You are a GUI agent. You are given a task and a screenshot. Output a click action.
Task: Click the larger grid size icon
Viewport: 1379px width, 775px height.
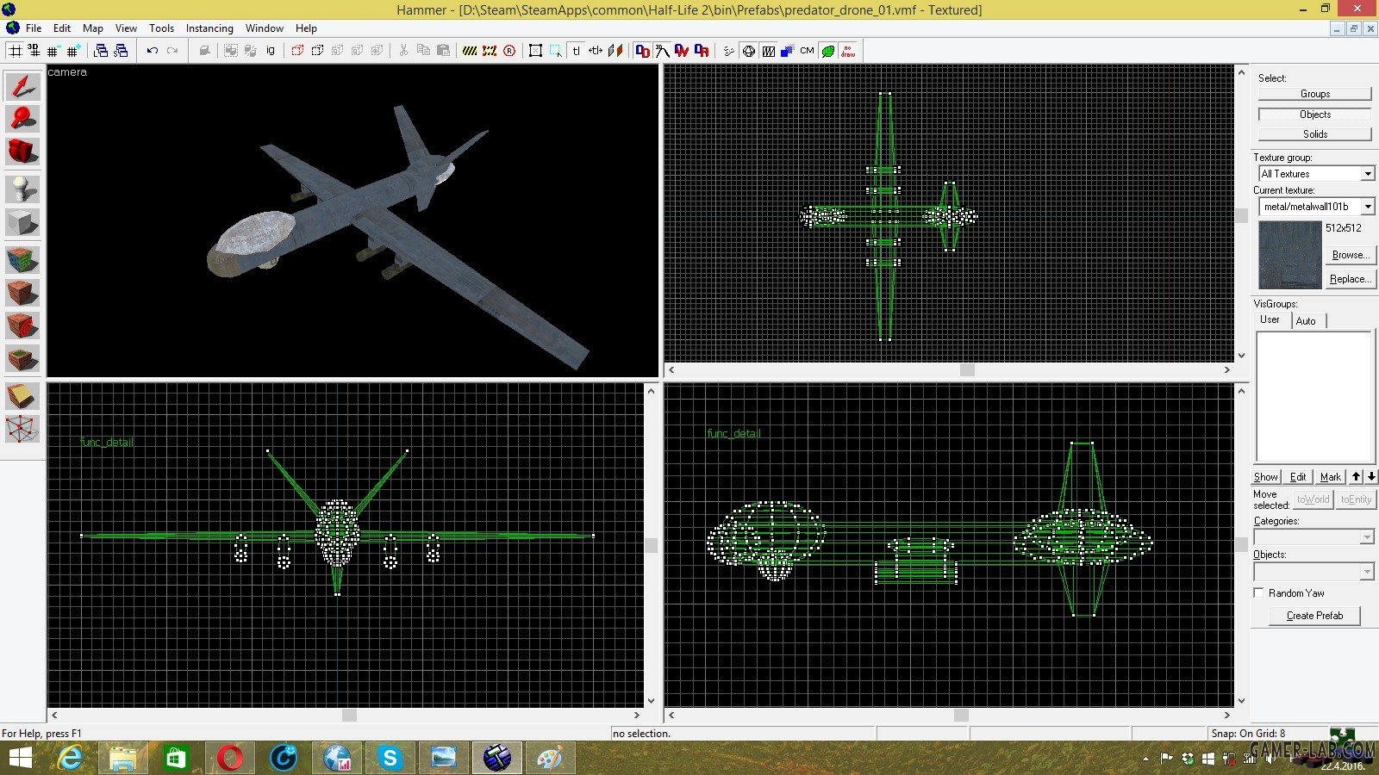[73, 51]
